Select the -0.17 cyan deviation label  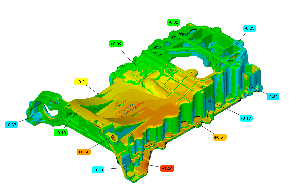[x=246, y=118]
